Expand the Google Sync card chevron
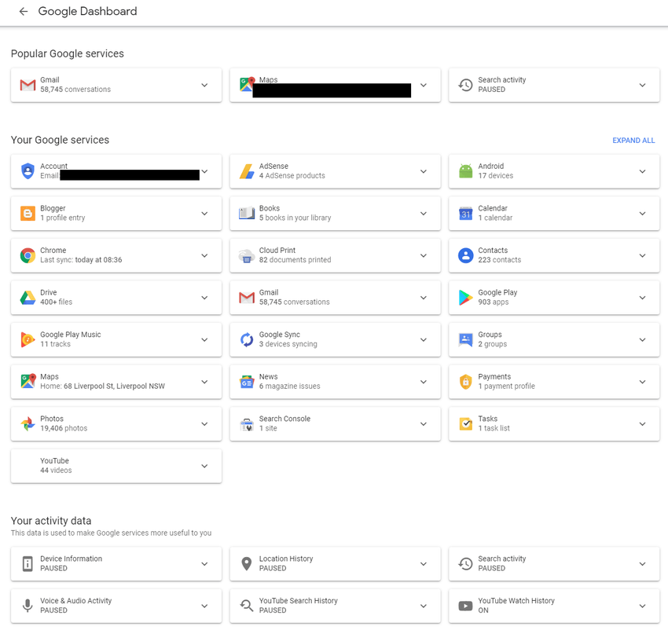 424,339
